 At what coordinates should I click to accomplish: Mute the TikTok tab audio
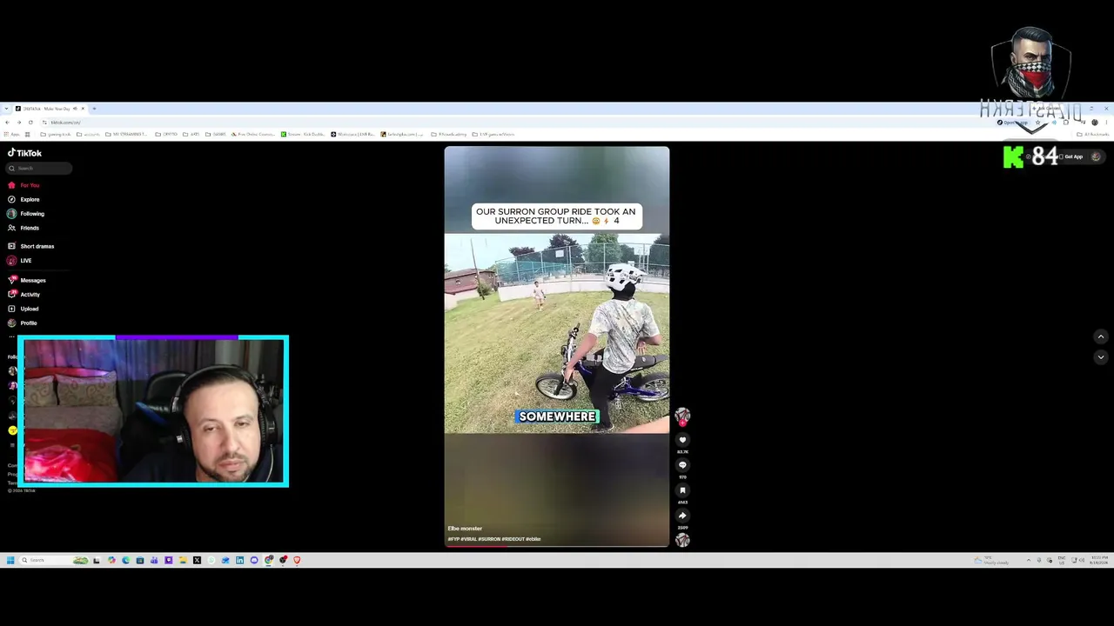(75, 109)
